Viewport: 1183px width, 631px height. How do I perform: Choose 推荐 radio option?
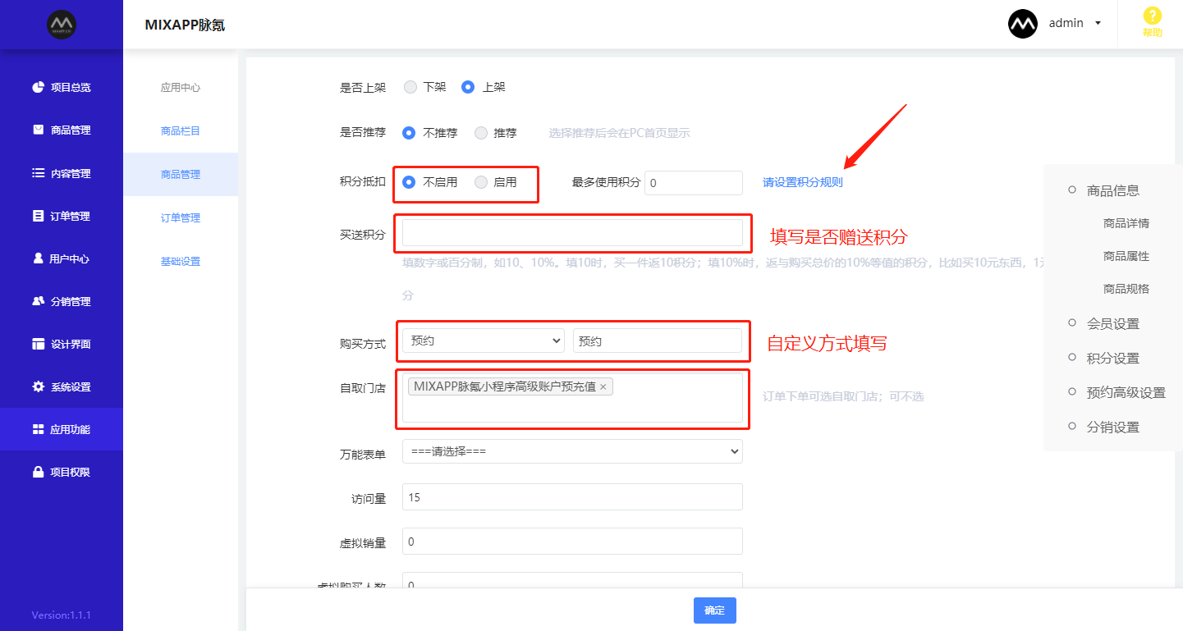pos(481,133)
